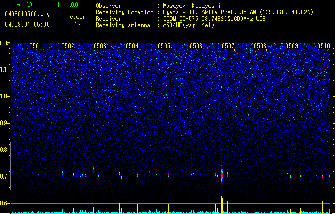Click the tallest yellow intensity bar near 0507
The image size is (336, 214).
(x=222, y=204)
